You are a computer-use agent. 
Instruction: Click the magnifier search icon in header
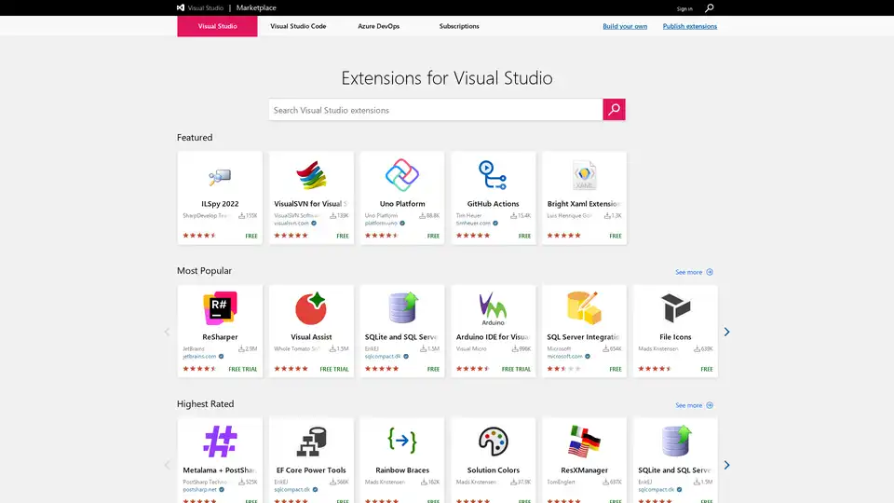pyautogui.click(x=710, y=8)
